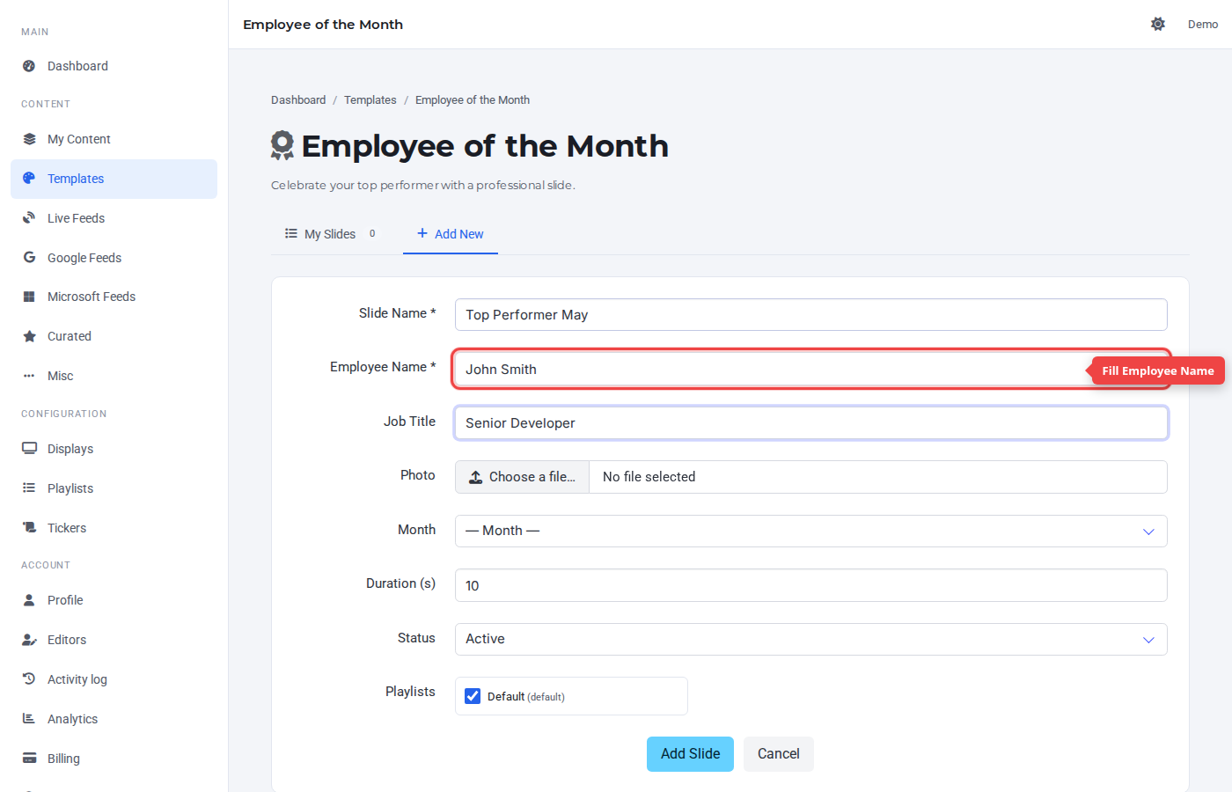
Task: Click the Live Feeds satellite icon
Action: 29,218
